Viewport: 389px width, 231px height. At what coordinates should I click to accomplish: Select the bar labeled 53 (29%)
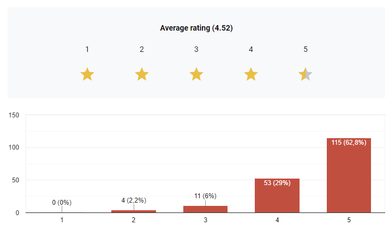(277, 197)
